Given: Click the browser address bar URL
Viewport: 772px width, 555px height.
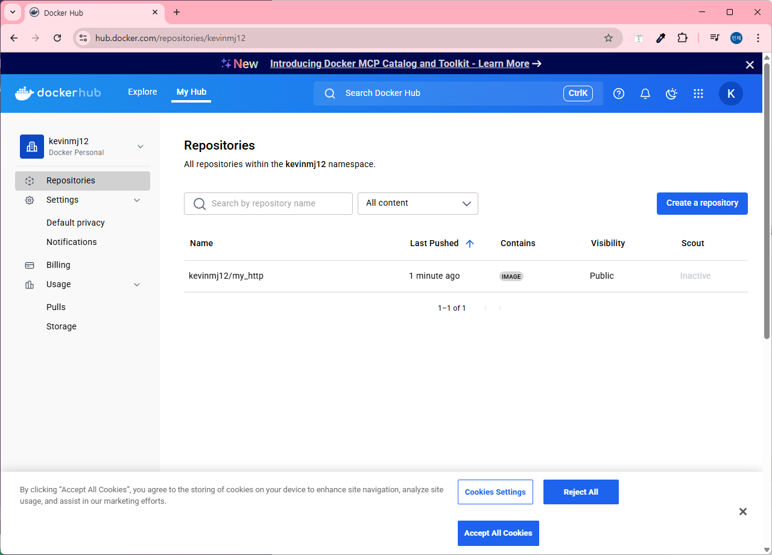Looking at the screenshot, I should pyautogui.click(x=171, y=38).
